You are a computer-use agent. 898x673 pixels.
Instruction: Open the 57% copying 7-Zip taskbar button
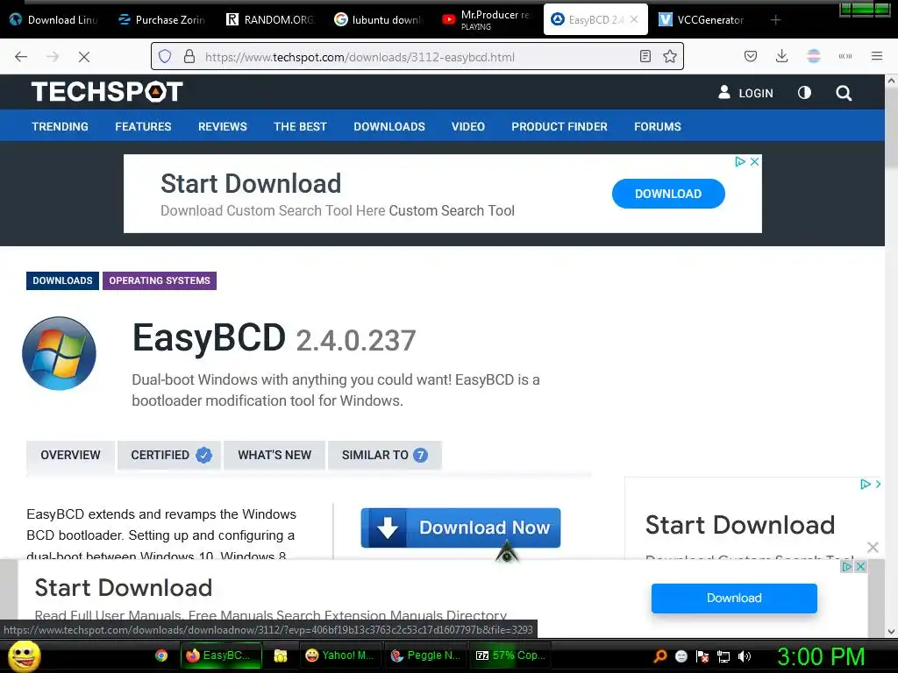(510, 655)
